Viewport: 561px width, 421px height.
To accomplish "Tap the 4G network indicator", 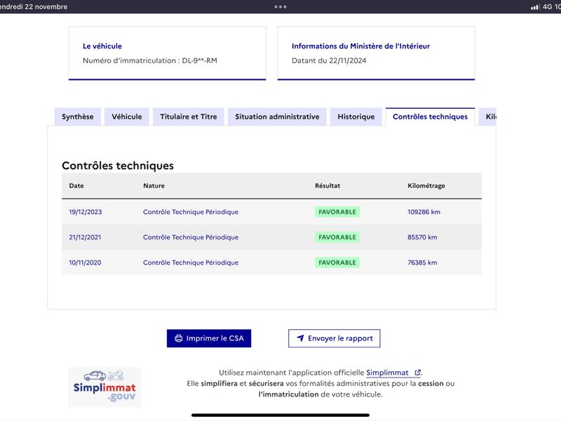I will coord(548,7).
